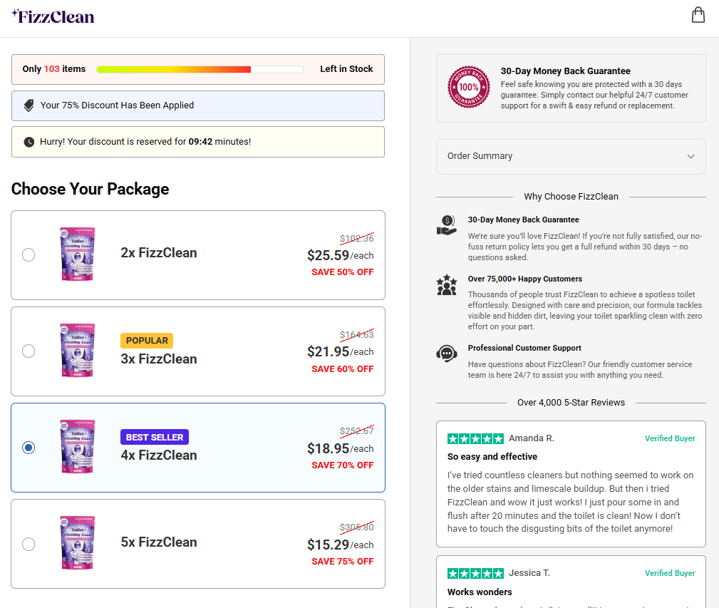Select the 5x FizzClean radio button
This screenshot has height=608, width=719.
pos(29,544)
